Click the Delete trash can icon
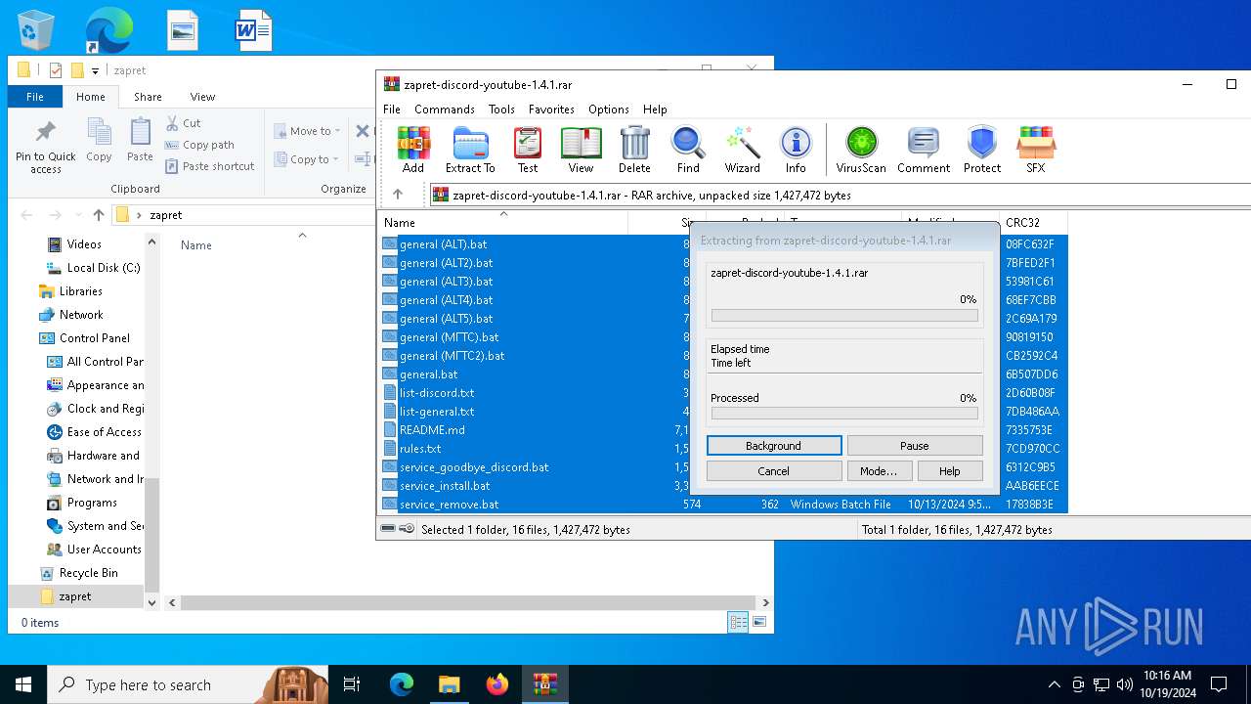 [634, 150]
